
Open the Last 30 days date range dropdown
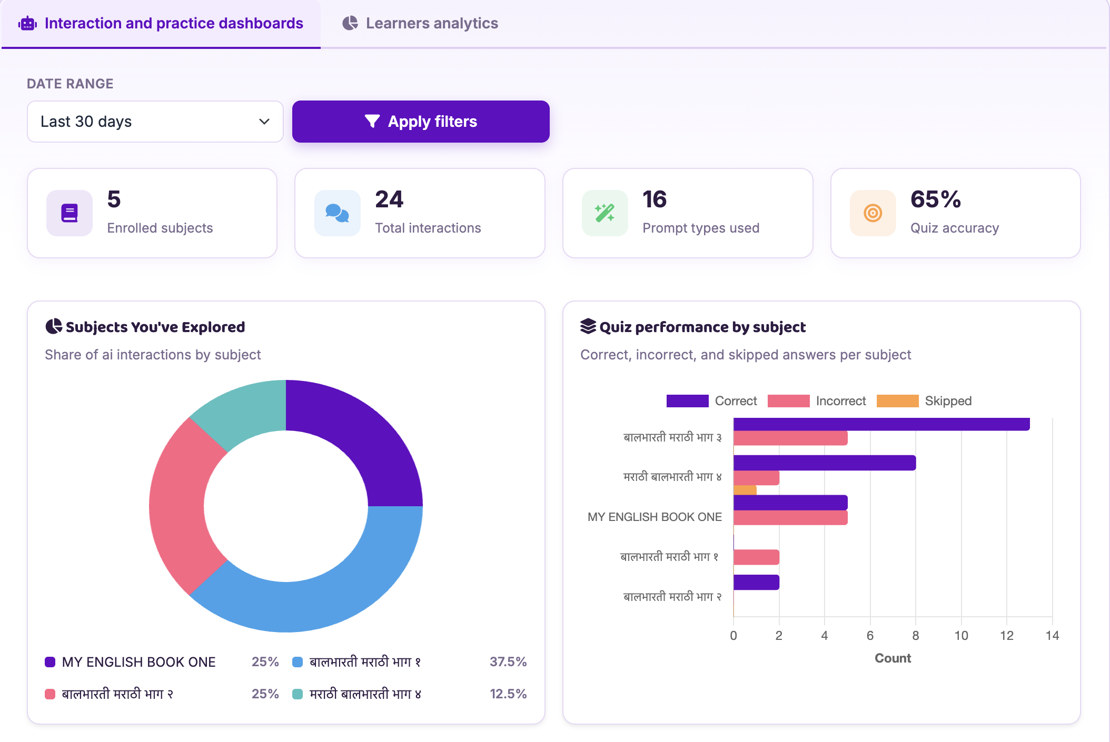pos(155,122)
